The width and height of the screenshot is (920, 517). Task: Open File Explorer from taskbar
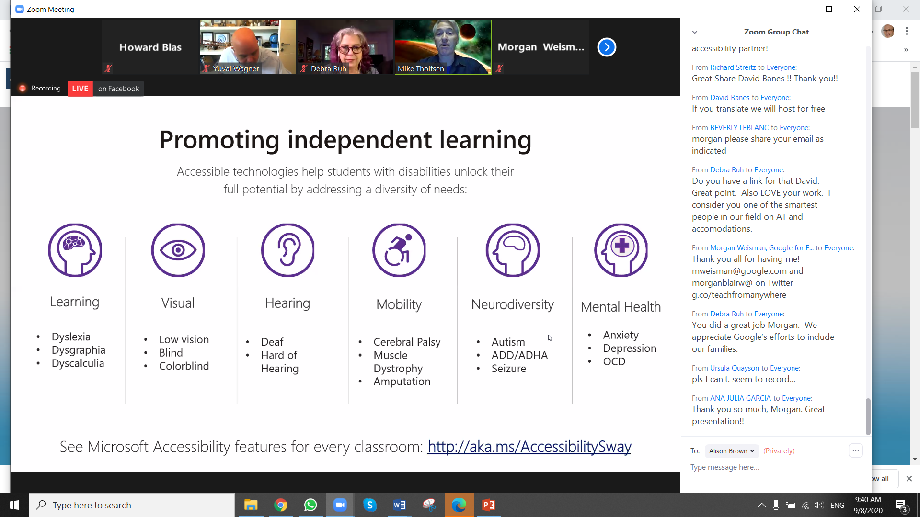tap(251, 505)
